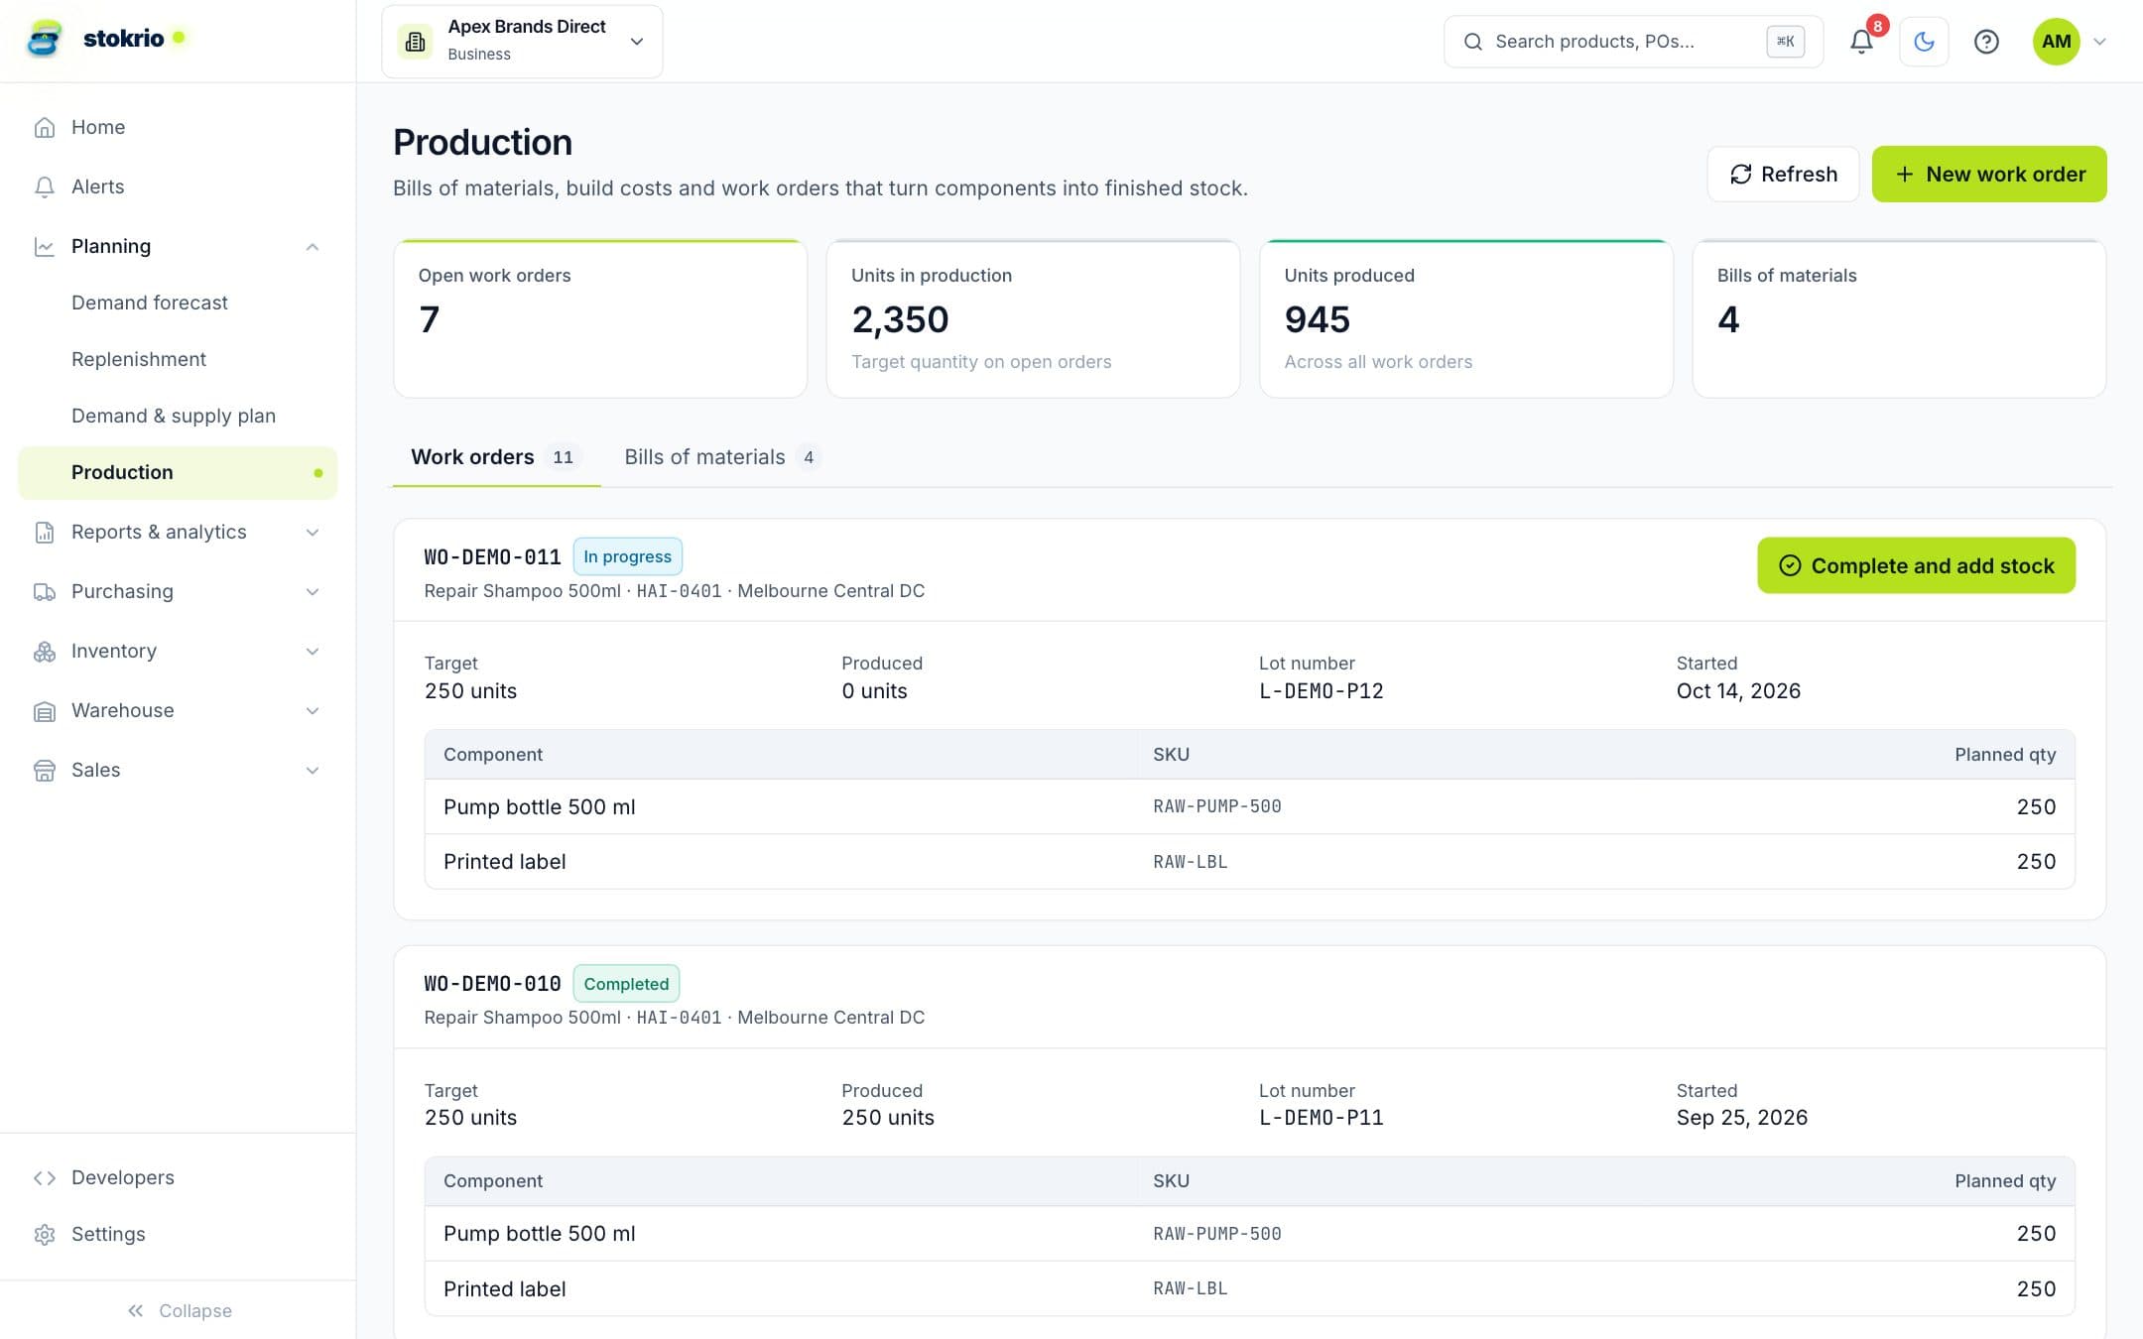Open Apex Brands Direct workspace switcher

point(522,42)
